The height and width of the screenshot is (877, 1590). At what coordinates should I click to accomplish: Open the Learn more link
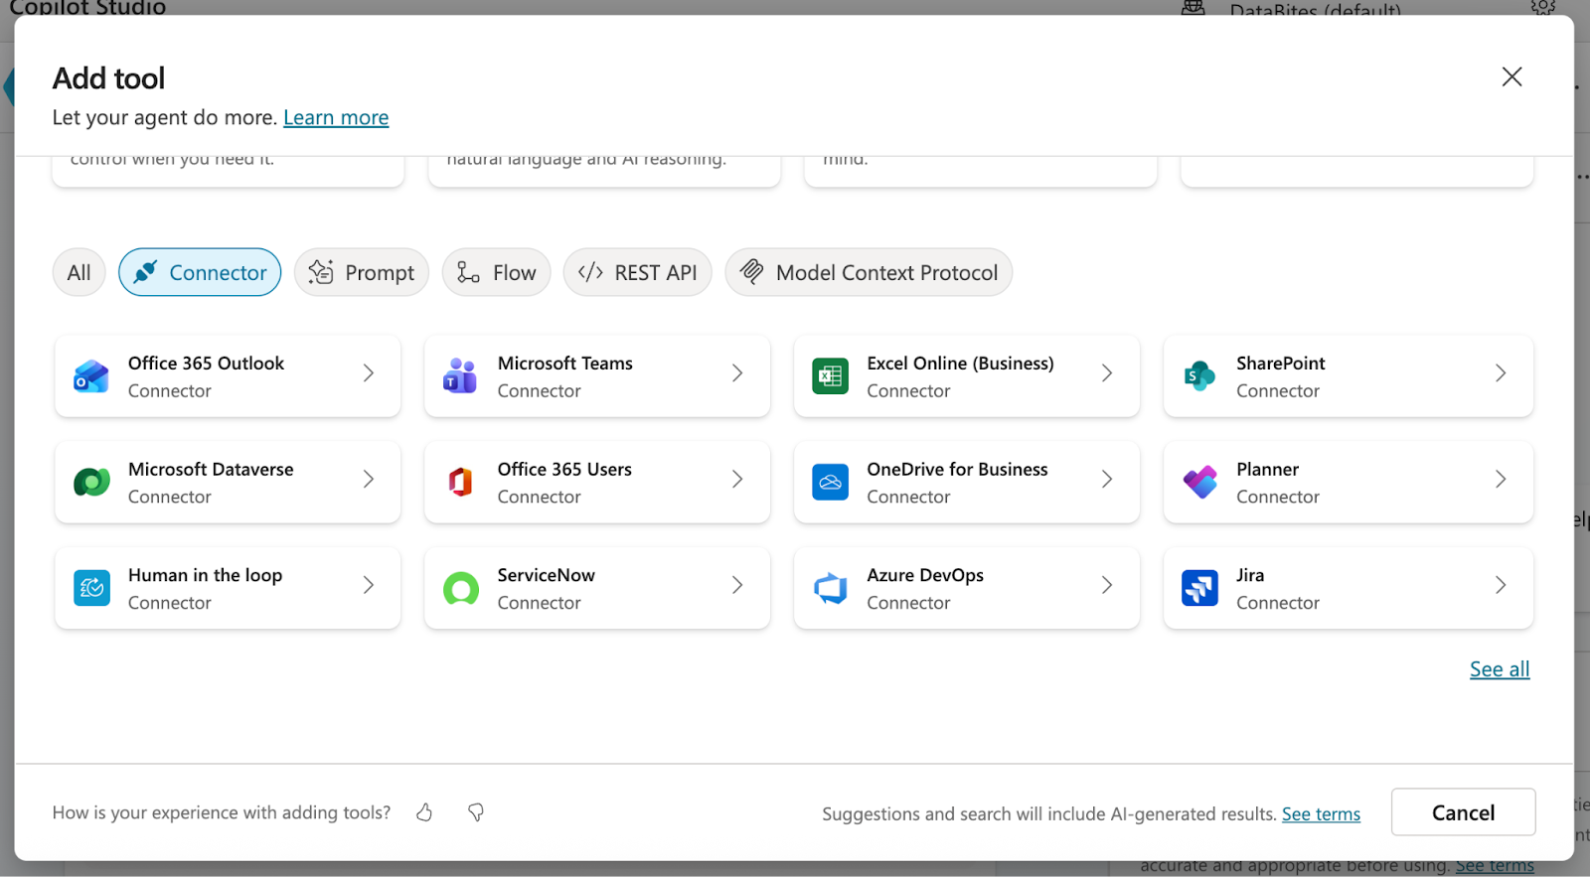[336, 117]
